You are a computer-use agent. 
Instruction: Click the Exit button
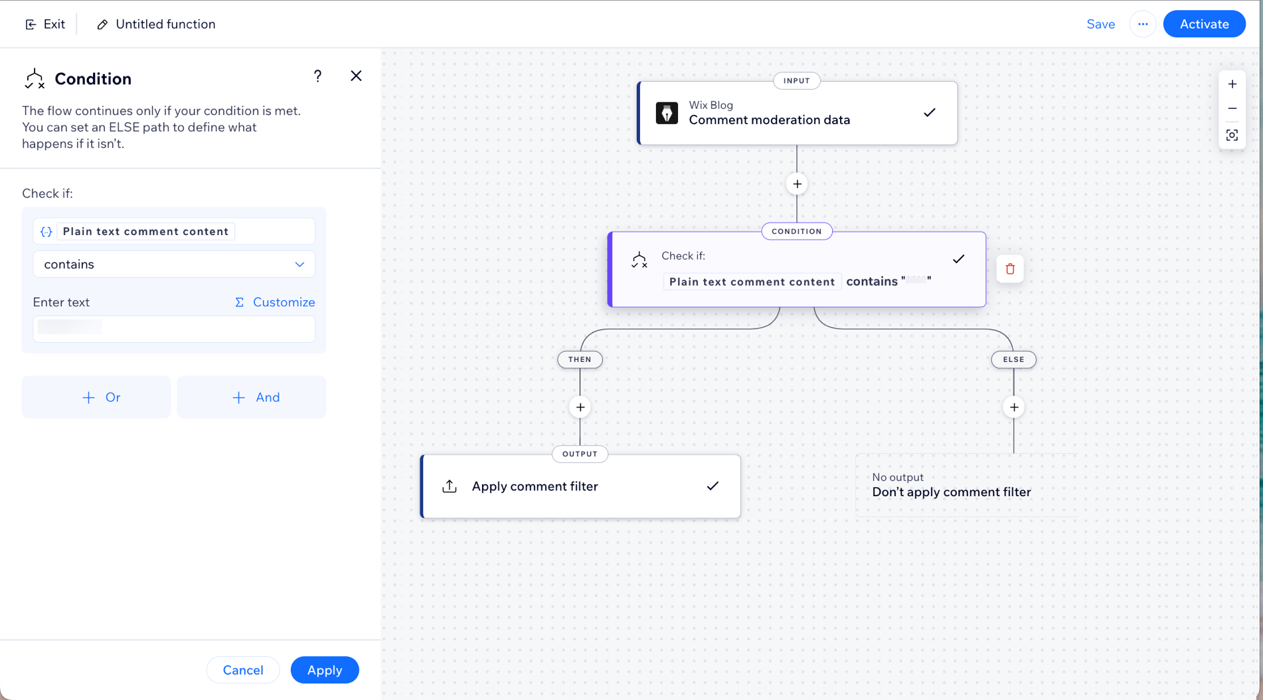[x=45, y=24]
